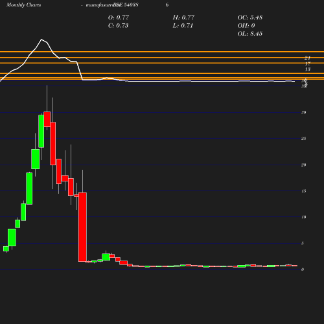Click the price axis label 15
Screen dimensions: 324x324
tap(303, 191)
